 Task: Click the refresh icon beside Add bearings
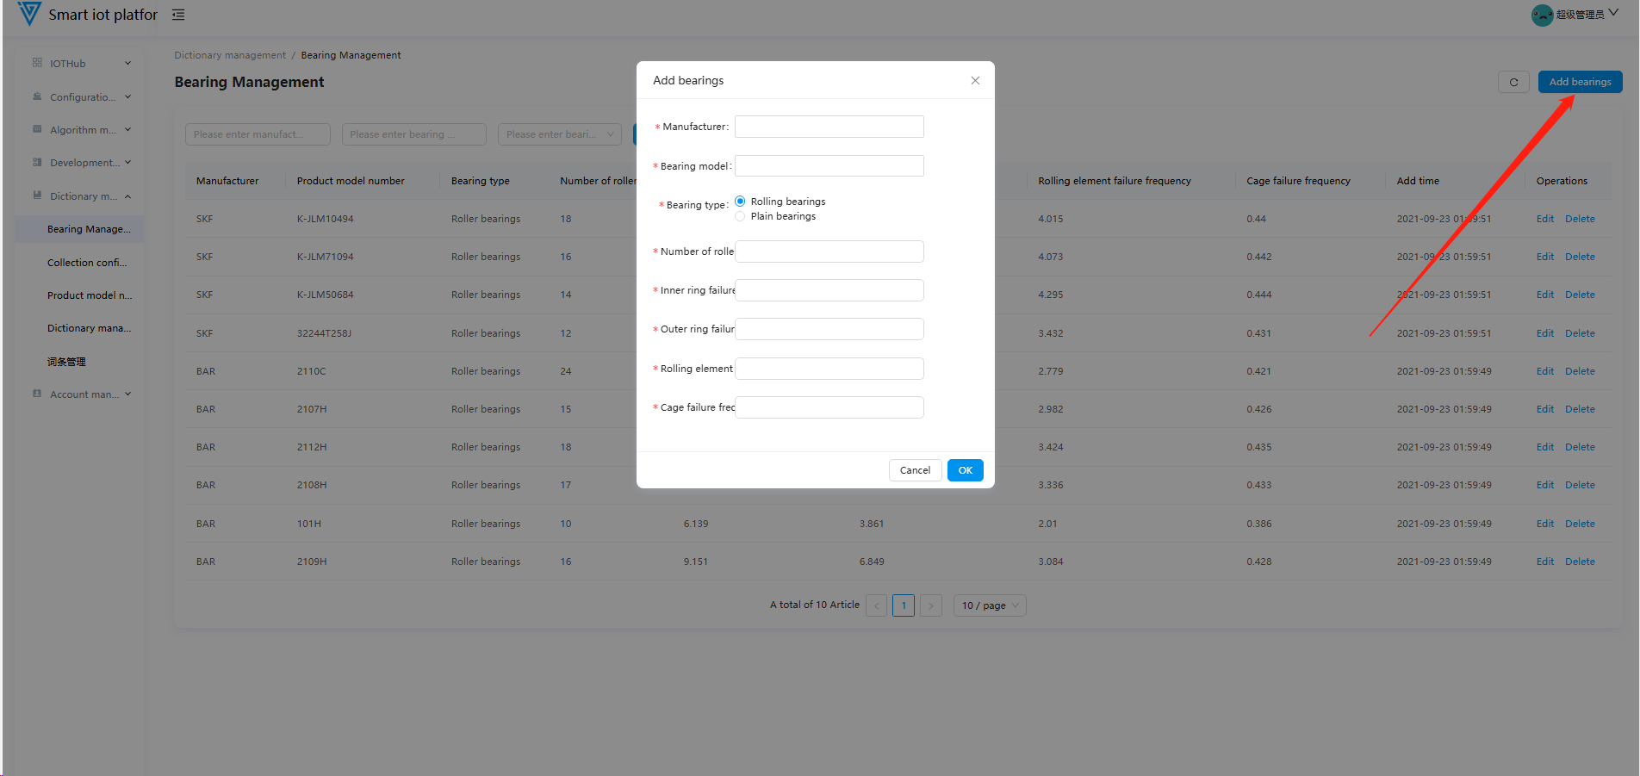(x=1513, y=82)
